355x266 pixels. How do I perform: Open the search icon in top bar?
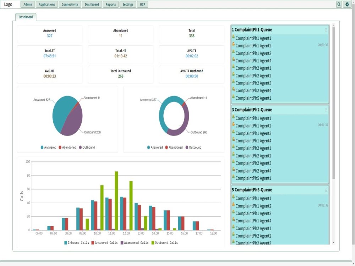(339, 4)
